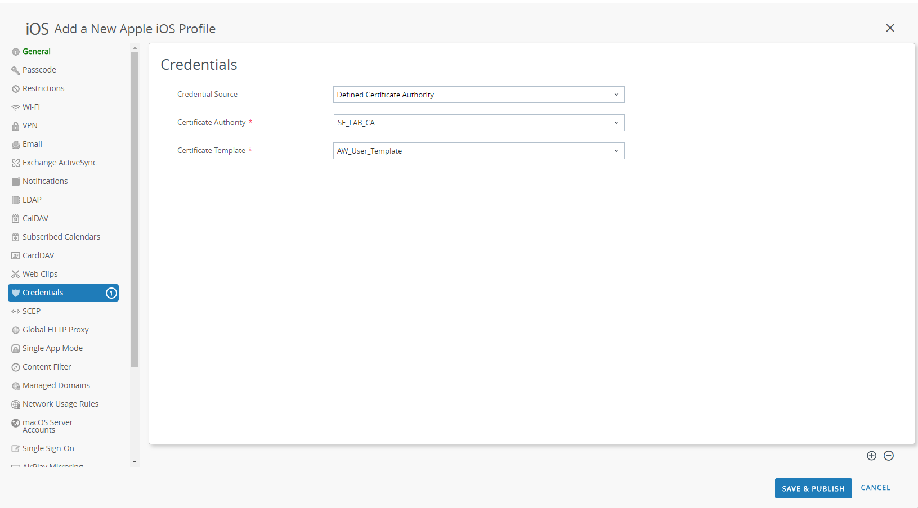This screenshot has width=918, height=508.
Task: Open the Managed Domains section
Action: 56,385
